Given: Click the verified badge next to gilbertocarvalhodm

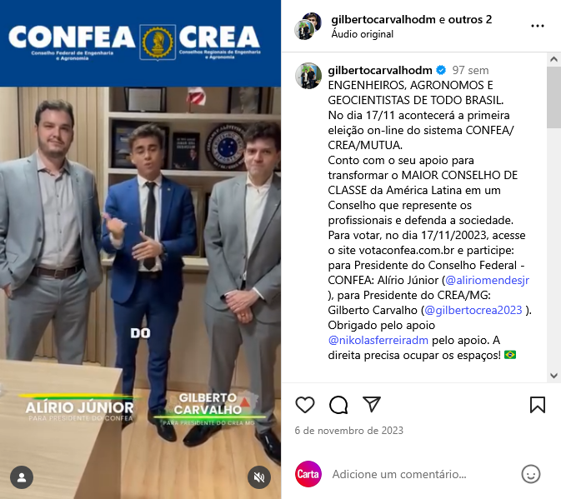Looking at the screenshot, I should tap(442, 70).
